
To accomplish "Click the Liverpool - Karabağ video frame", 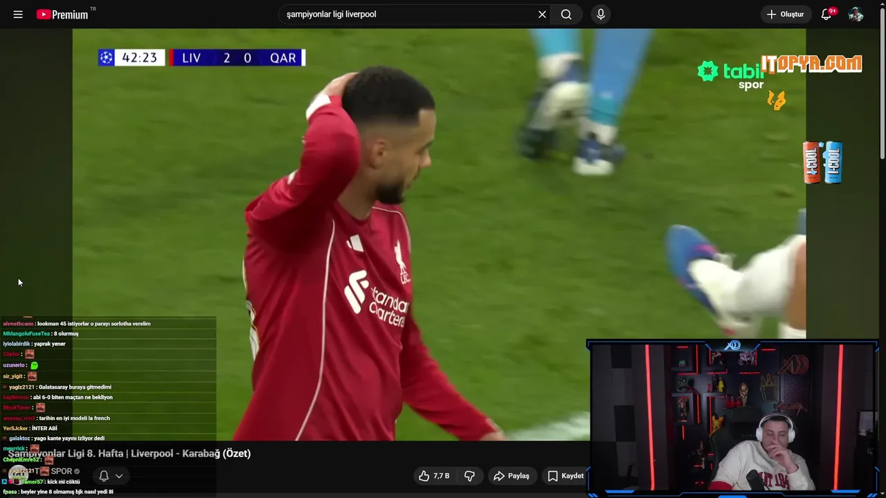I will (x=439, y=234).
